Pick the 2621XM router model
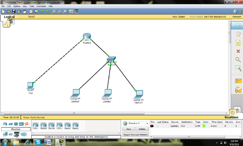Image resolution: width=243 pixels, height=146 pixels. click(51, 126)
